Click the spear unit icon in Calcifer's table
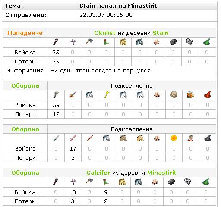 [73, 182]
